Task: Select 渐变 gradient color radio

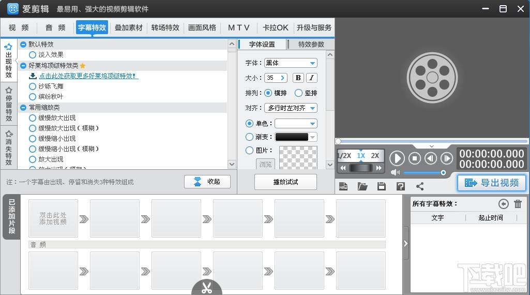Action: [249, 137]
